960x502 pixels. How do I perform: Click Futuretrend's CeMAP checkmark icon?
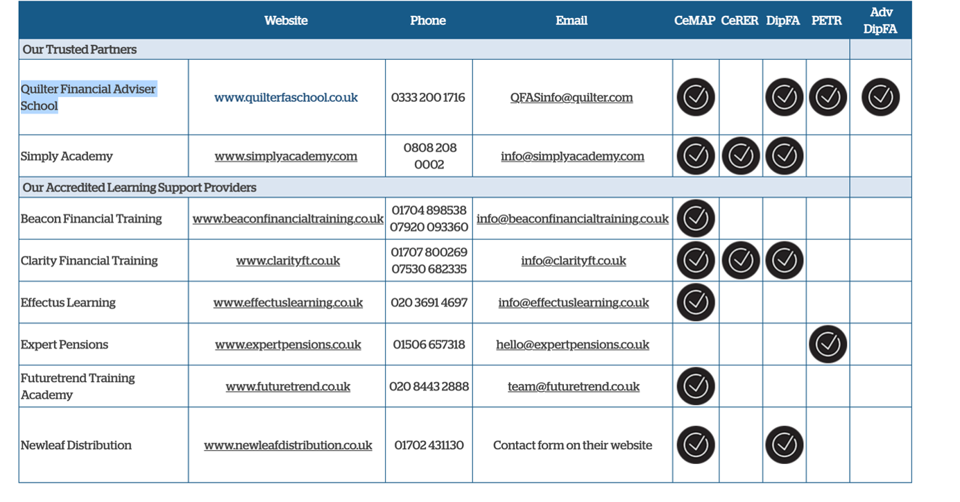click(695, 386)
